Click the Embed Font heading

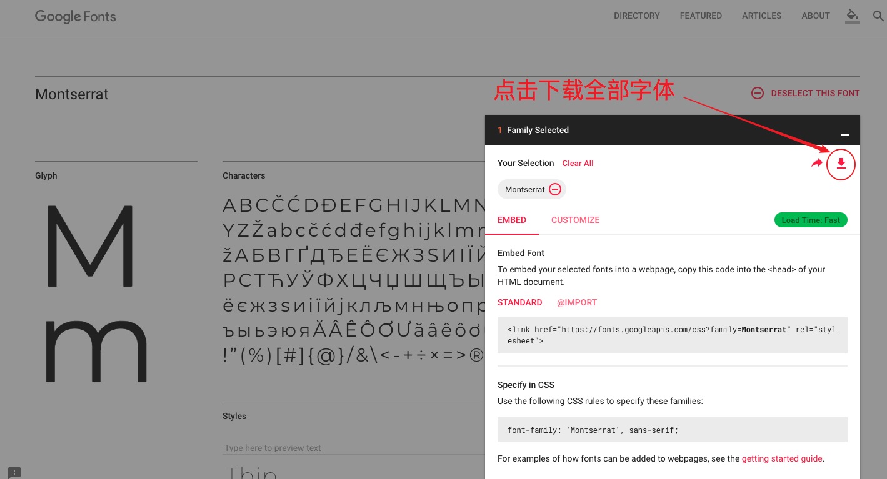(x=521, y=253)
